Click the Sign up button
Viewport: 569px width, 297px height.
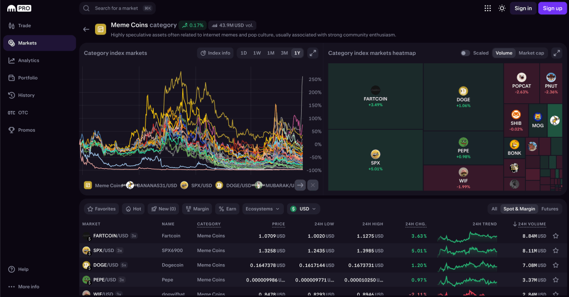point(552,8)
